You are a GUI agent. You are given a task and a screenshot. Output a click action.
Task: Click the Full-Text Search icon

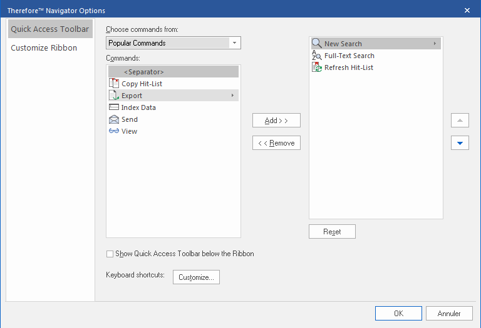point(316,56)
